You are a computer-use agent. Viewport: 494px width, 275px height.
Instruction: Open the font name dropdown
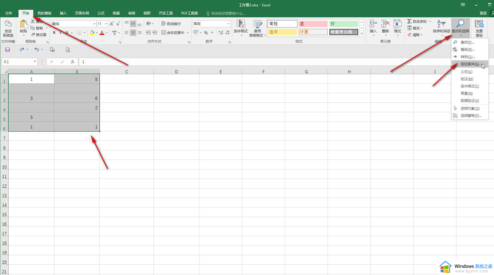click(94, 24)
